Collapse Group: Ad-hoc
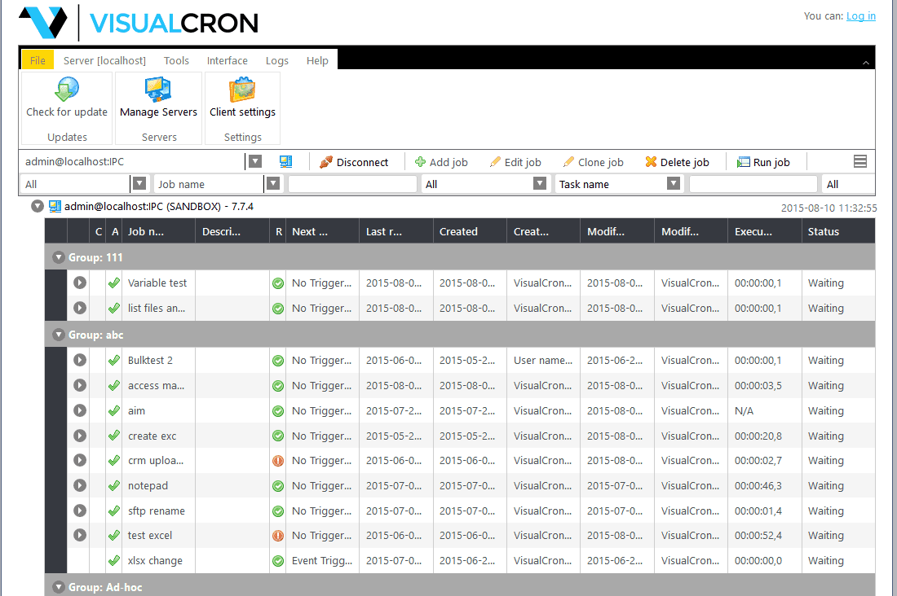 coord(59,587)
